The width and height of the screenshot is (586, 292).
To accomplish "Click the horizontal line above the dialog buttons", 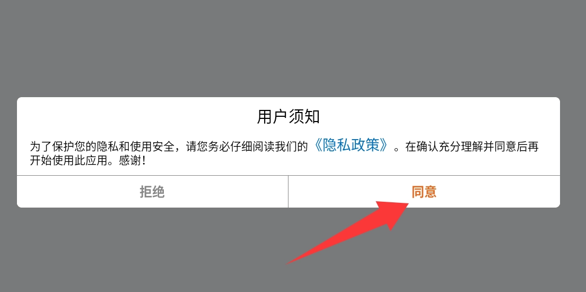I will click(x=288, y=176).
